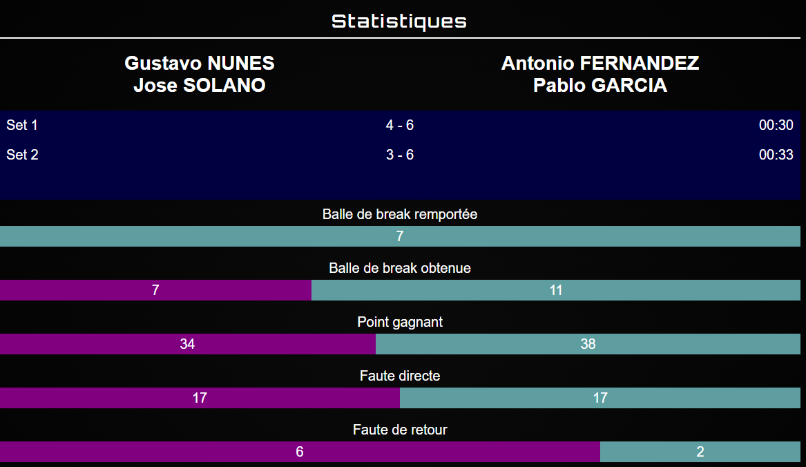Screen dimensions: 806x467
Task: Click the Balle de break obtenue label
Action: tap(400, 268)
